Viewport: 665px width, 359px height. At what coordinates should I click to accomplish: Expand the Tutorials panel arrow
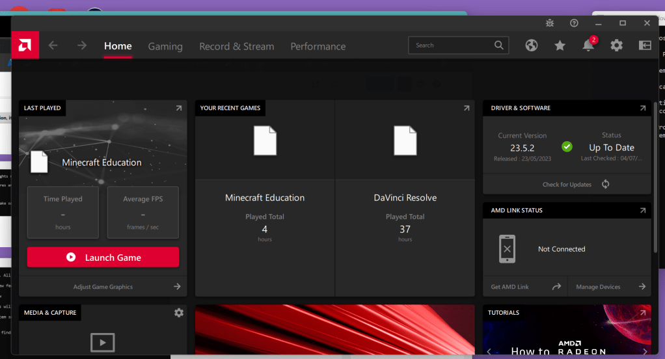tap(643, 312)
